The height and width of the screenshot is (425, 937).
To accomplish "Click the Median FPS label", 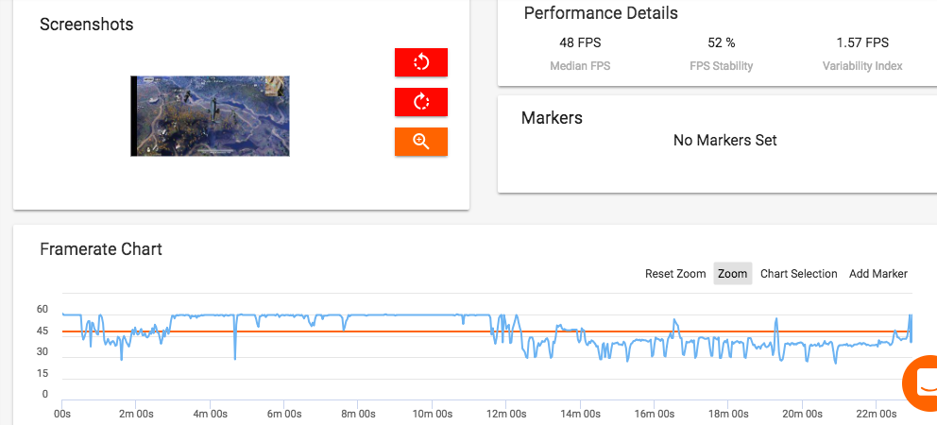I will [x=580, y=66].
